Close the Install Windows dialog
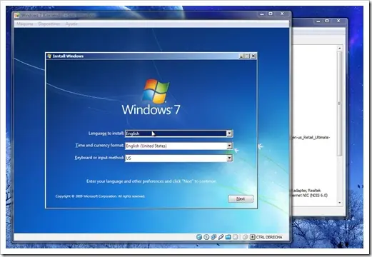The image size is (372, 257). coord(253,56)
